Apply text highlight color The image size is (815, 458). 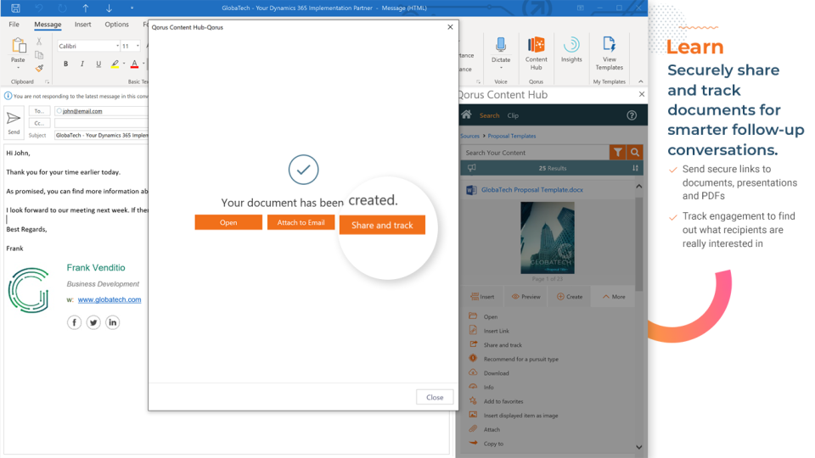(115, 64)
